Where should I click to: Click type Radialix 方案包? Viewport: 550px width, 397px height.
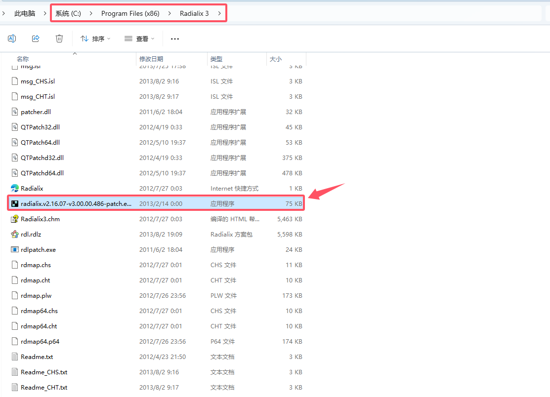click(x=231, y=234)
